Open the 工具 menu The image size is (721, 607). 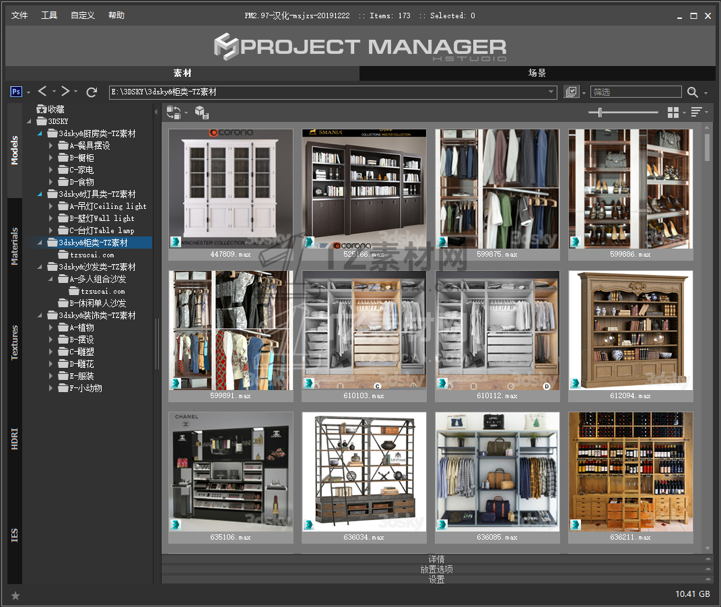coord(49,15)
